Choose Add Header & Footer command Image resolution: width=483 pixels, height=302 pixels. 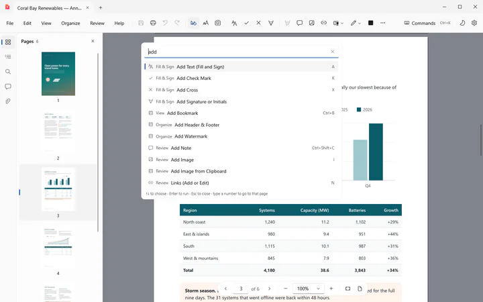pos(241,125)
